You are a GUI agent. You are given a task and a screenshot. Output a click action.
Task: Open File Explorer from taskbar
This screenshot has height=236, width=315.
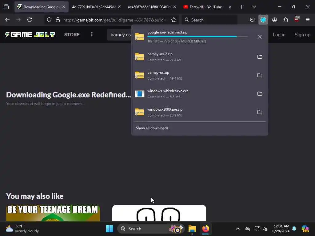point(192,229)
